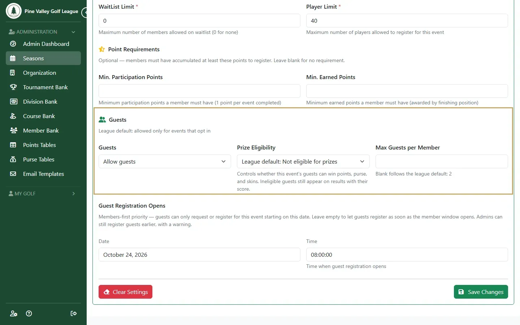Click the Point Requirements star icon

(x=102, y=49)
